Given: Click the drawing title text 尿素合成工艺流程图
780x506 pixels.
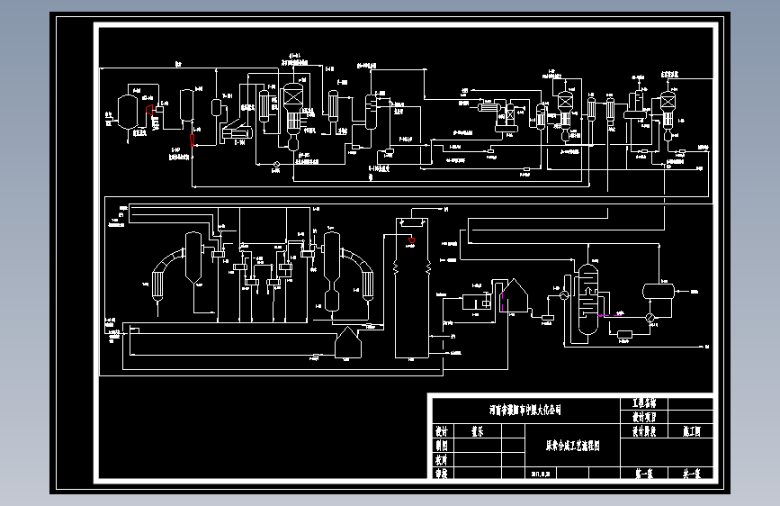Looking at the screenshot, I should click(572, 446).
